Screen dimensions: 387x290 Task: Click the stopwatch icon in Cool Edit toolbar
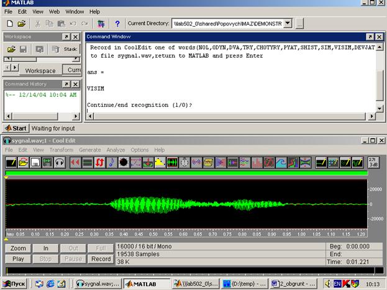point(184,163)
